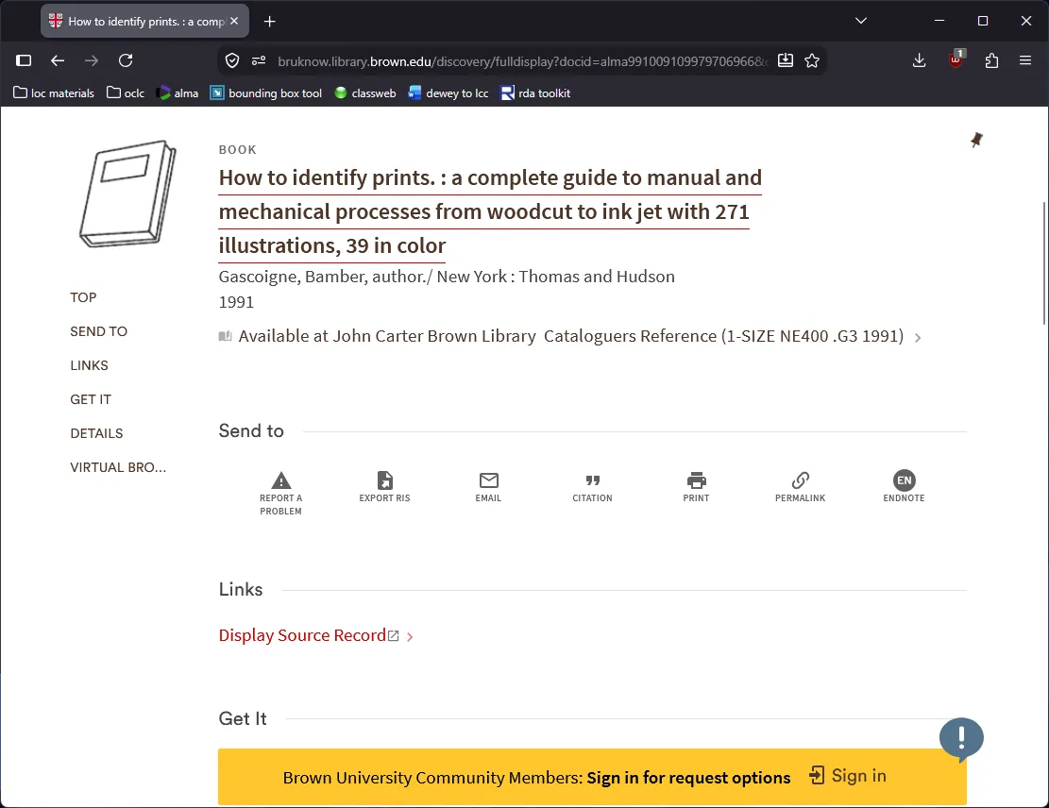Toggle the browser sidebar icon
This screenshot has height=808, width=1049.
click(24, 60)
